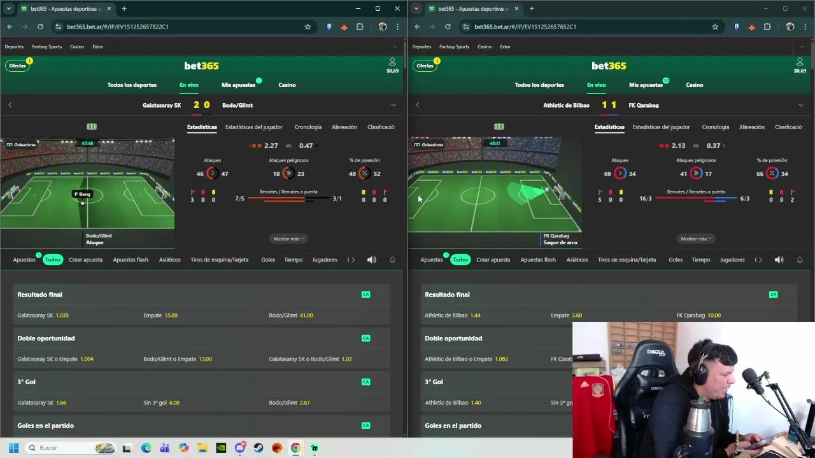Image resolution: width=815 pixels, height=458 pixels.
Task: Open Fantasy Sports link in left window
Action: click(x=46, y=46)
